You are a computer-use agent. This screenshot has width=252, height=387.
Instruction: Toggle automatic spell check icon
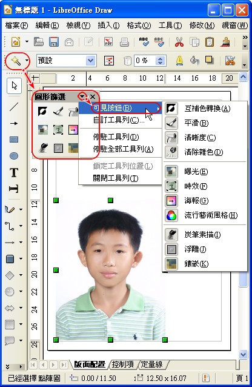click(159, 42)
